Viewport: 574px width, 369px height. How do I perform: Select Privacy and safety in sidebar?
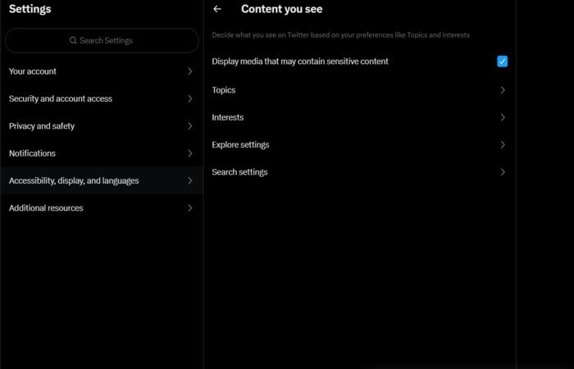pyautogui.click(x=102, y=126)
